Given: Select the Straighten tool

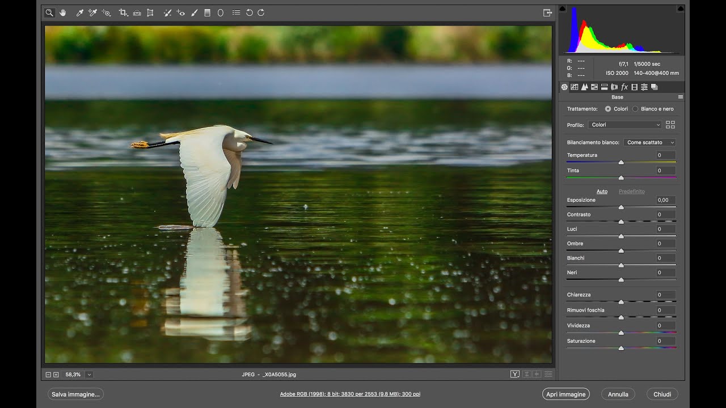Looking at the screenshot, I should click(x=137, y=12).
